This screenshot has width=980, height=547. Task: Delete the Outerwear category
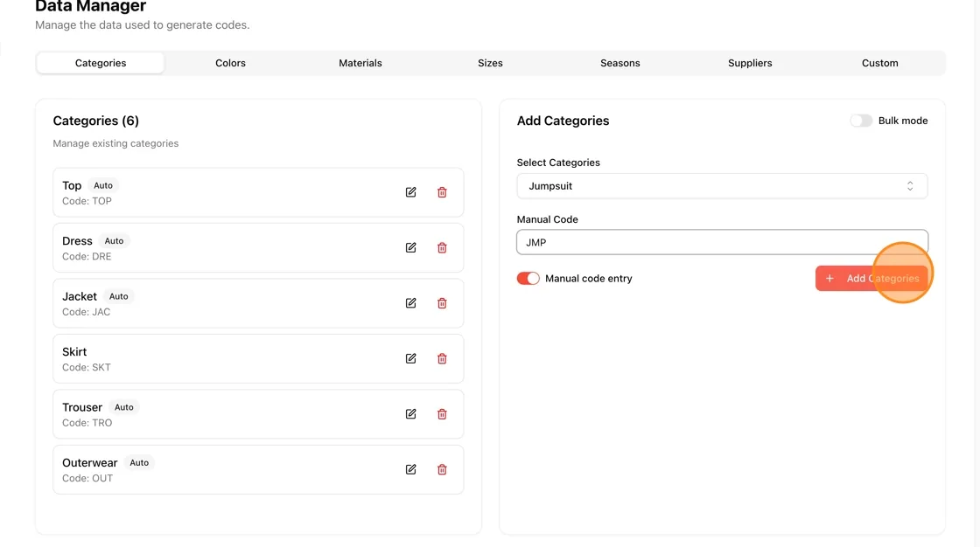pos(442,469)
